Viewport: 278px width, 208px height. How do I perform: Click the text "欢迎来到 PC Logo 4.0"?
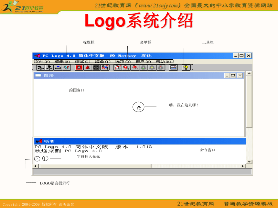point(68,151)
